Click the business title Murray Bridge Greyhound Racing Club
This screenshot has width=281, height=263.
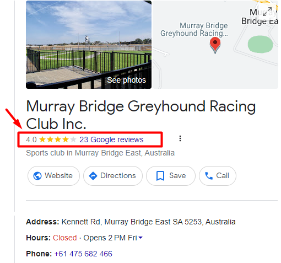[141, 115]
